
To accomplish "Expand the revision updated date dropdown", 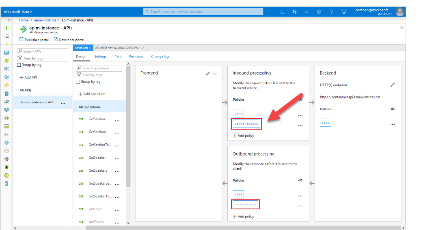I will [142, 48].
